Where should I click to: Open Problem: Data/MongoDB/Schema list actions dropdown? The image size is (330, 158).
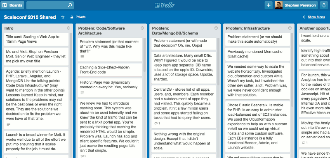pyautogui.click(x=216, y=28)
